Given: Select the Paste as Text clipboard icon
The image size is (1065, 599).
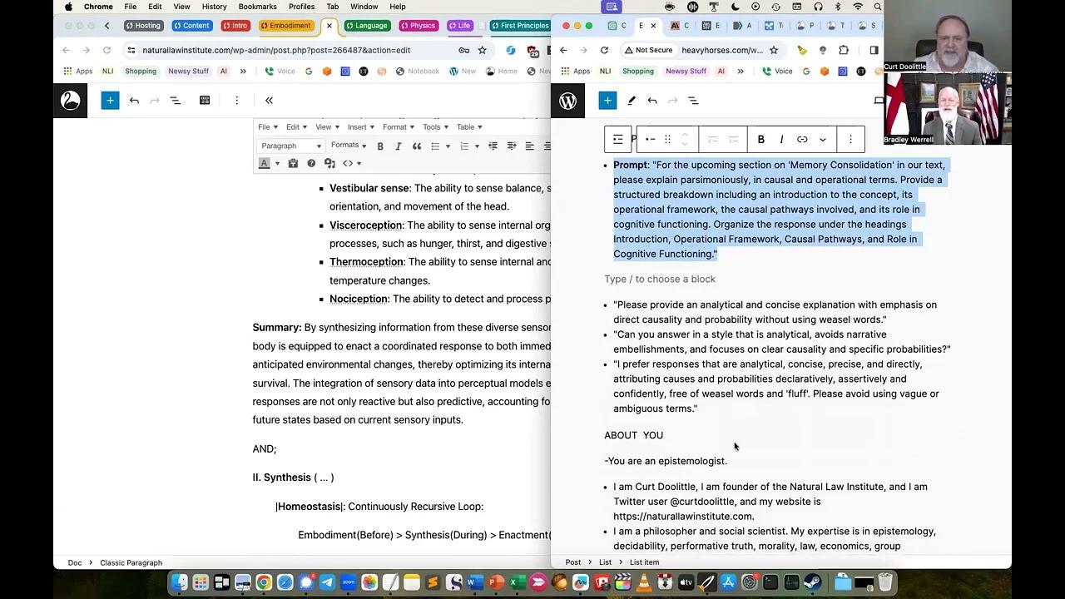Looking at the screenshot, I should [x=292, y=163].
